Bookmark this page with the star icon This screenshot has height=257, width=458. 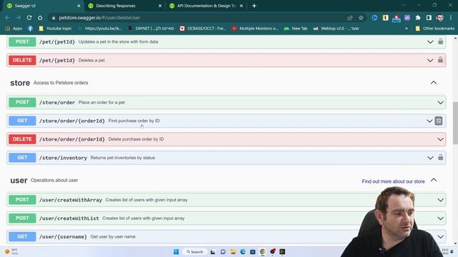tap(361, 18)
